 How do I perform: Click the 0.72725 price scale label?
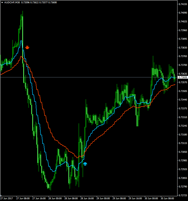click(183, 195)
